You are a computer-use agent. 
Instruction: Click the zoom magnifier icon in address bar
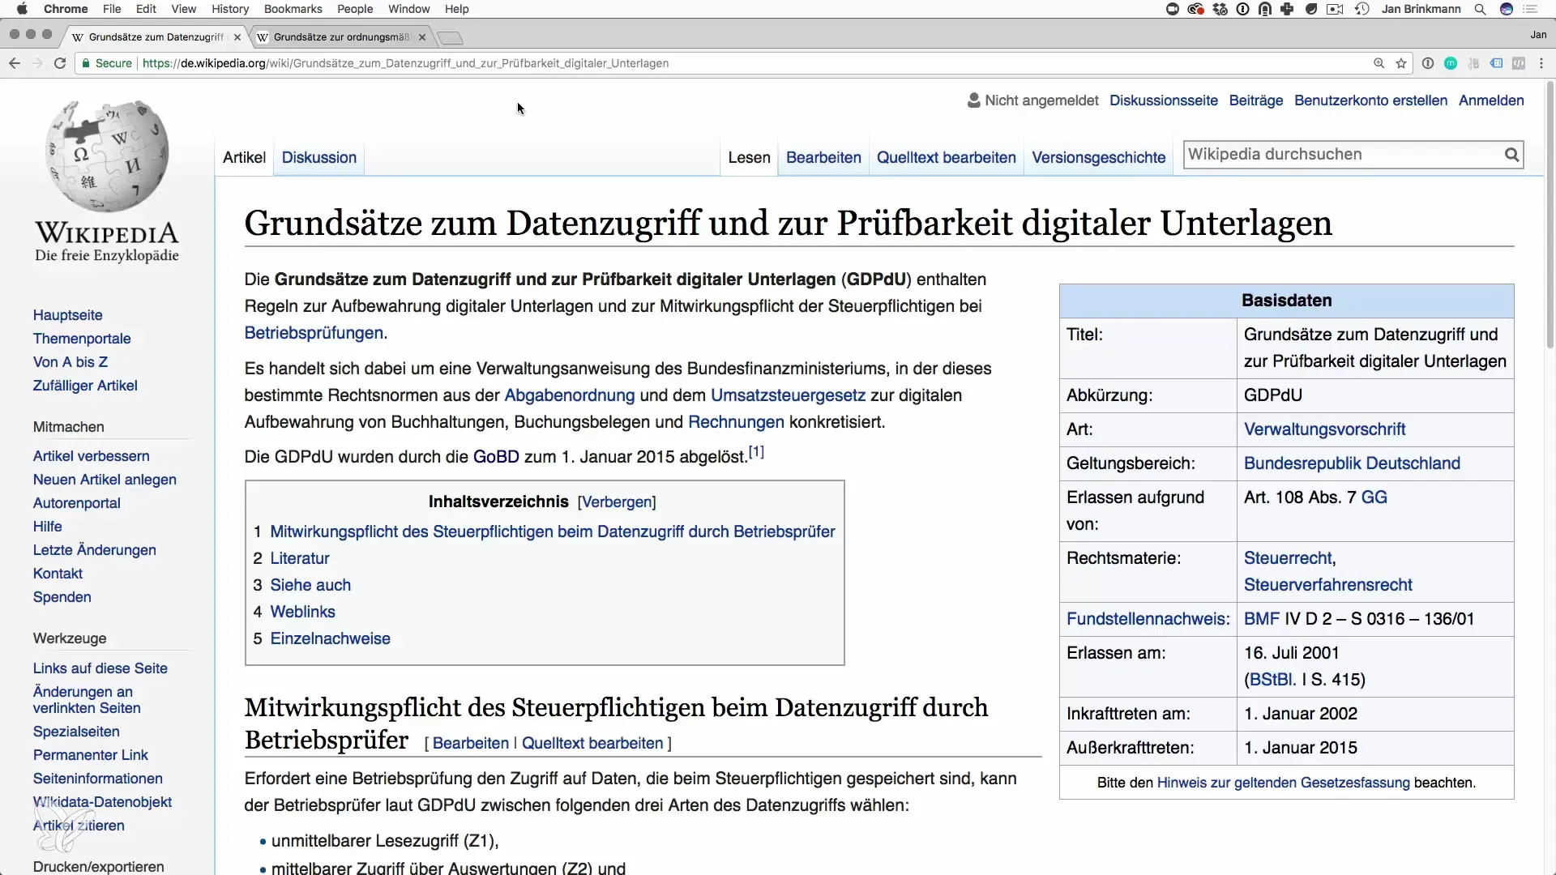point(1379,63)
